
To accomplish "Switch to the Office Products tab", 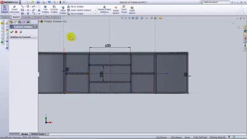I will [52, 17].
